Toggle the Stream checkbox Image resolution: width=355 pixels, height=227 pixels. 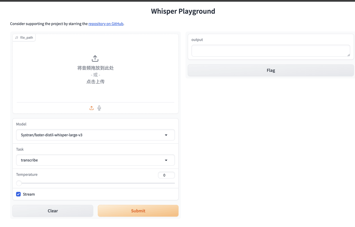(x=18, y=194)
